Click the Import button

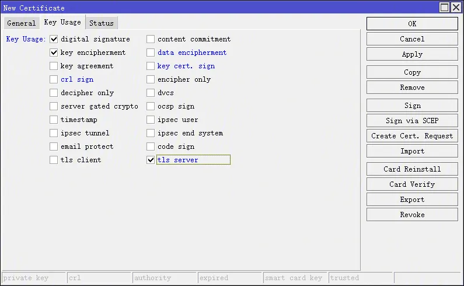click(x=412, y=151)
